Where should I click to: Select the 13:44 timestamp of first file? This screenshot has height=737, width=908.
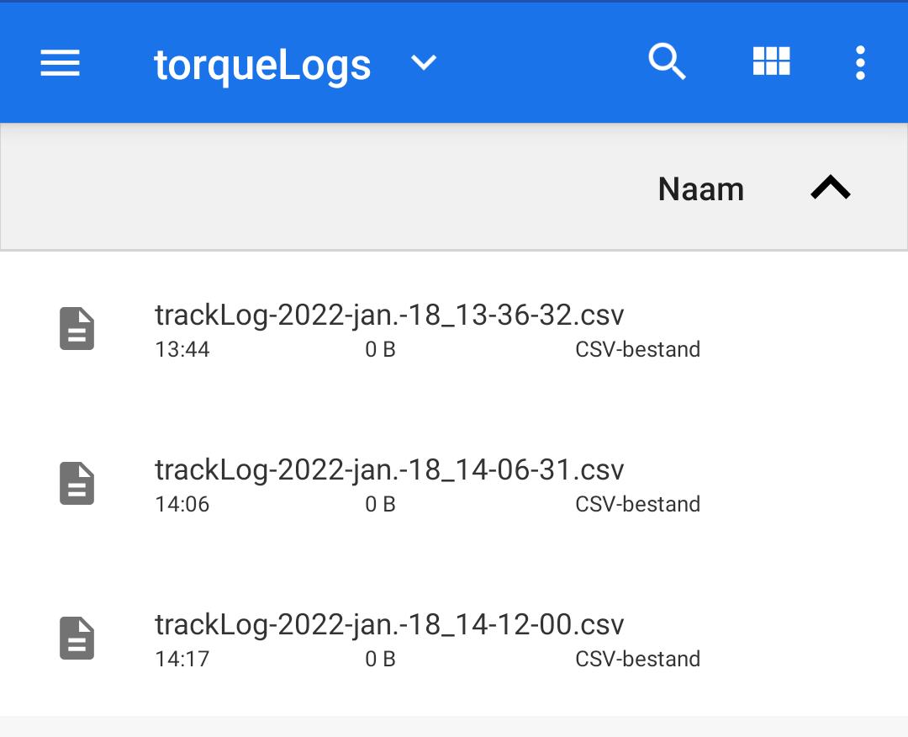[x=182, y=350]
